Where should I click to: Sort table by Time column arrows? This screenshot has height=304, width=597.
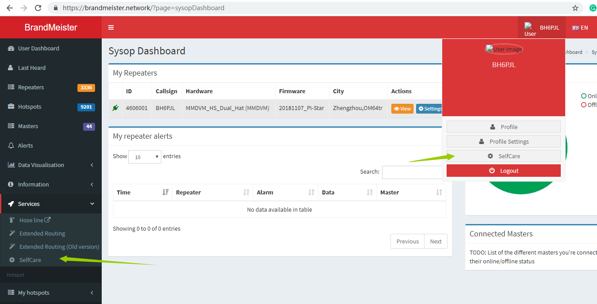click(165, 192)
